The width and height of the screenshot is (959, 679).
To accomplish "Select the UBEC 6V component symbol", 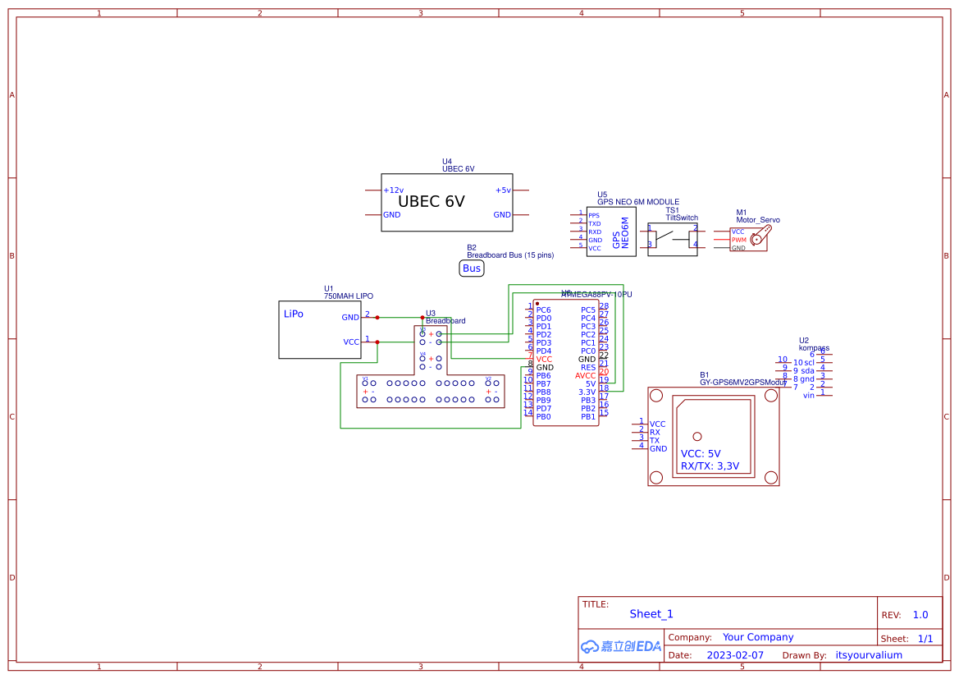I will 447,202.
